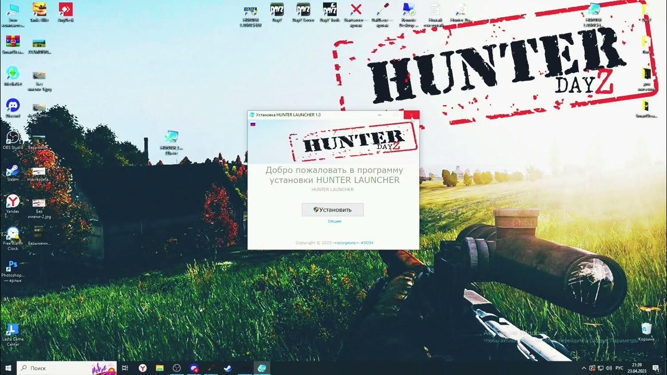
Task: Select the maxresdefault image file
Action: (39, 174)
